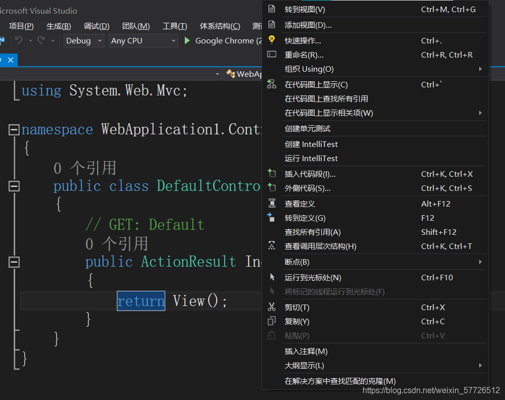This screenshot has width=505, height=400.
Task: Click the Peek Definition icon
Action: click(x=272, y=203)
